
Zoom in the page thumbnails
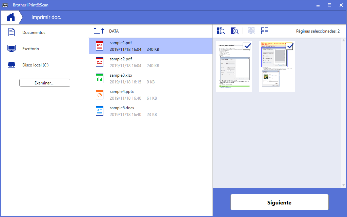235,31
